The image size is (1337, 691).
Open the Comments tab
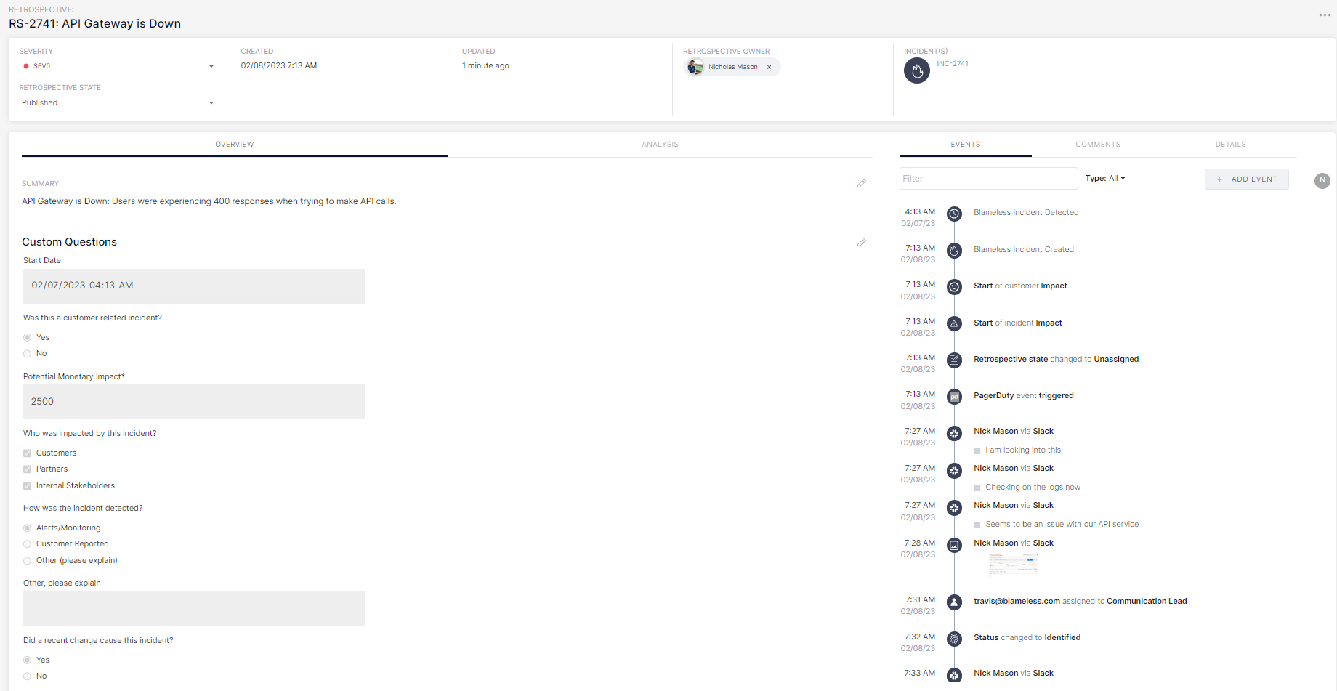(x=1098, y=144)
